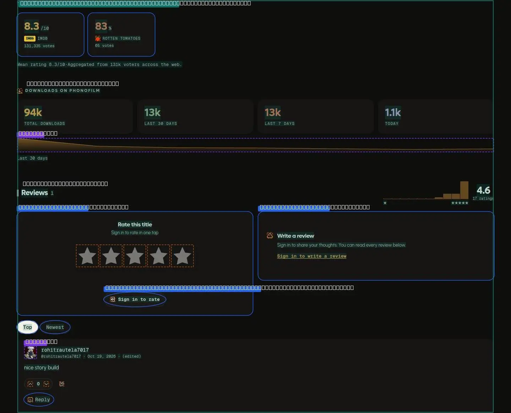
Task: Click the Mean rating 8.3/10 summary line
Action: tap(99, 65)
